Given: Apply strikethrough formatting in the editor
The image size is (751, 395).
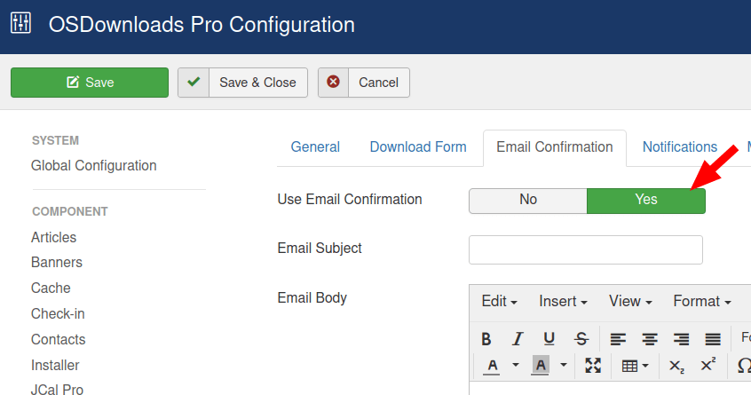Looking at the screenshot, I should (x=581, y=339).
